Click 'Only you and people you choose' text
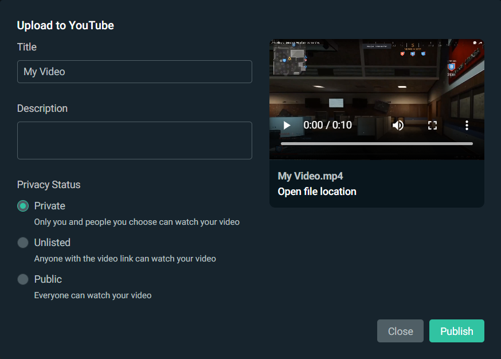Screen dimensions: 501x359 (137, 222)
